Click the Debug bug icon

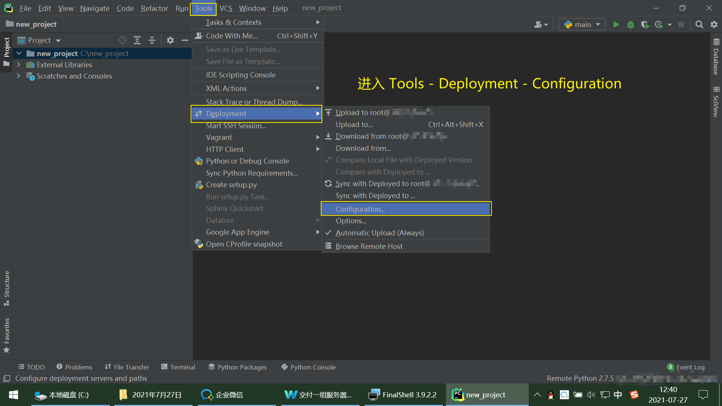[x=631, y=25]
